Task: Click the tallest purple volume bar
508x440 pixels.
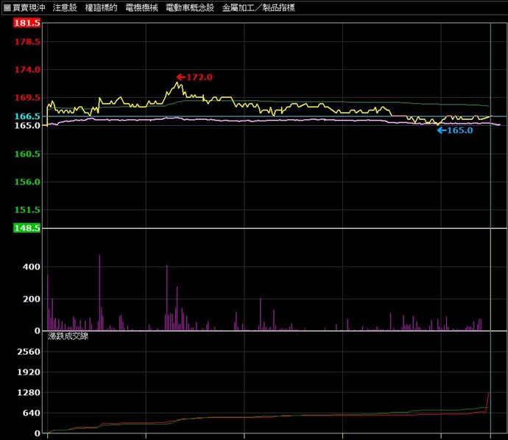Action: coord(99,294)
